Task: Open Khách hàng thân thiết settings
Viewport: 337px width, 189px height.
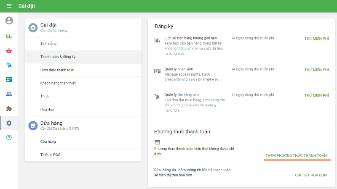Action: pyautogui.click(x=58, y=83)
